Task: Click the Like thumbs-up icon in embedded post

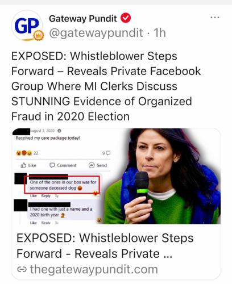Action: point(23,165)
